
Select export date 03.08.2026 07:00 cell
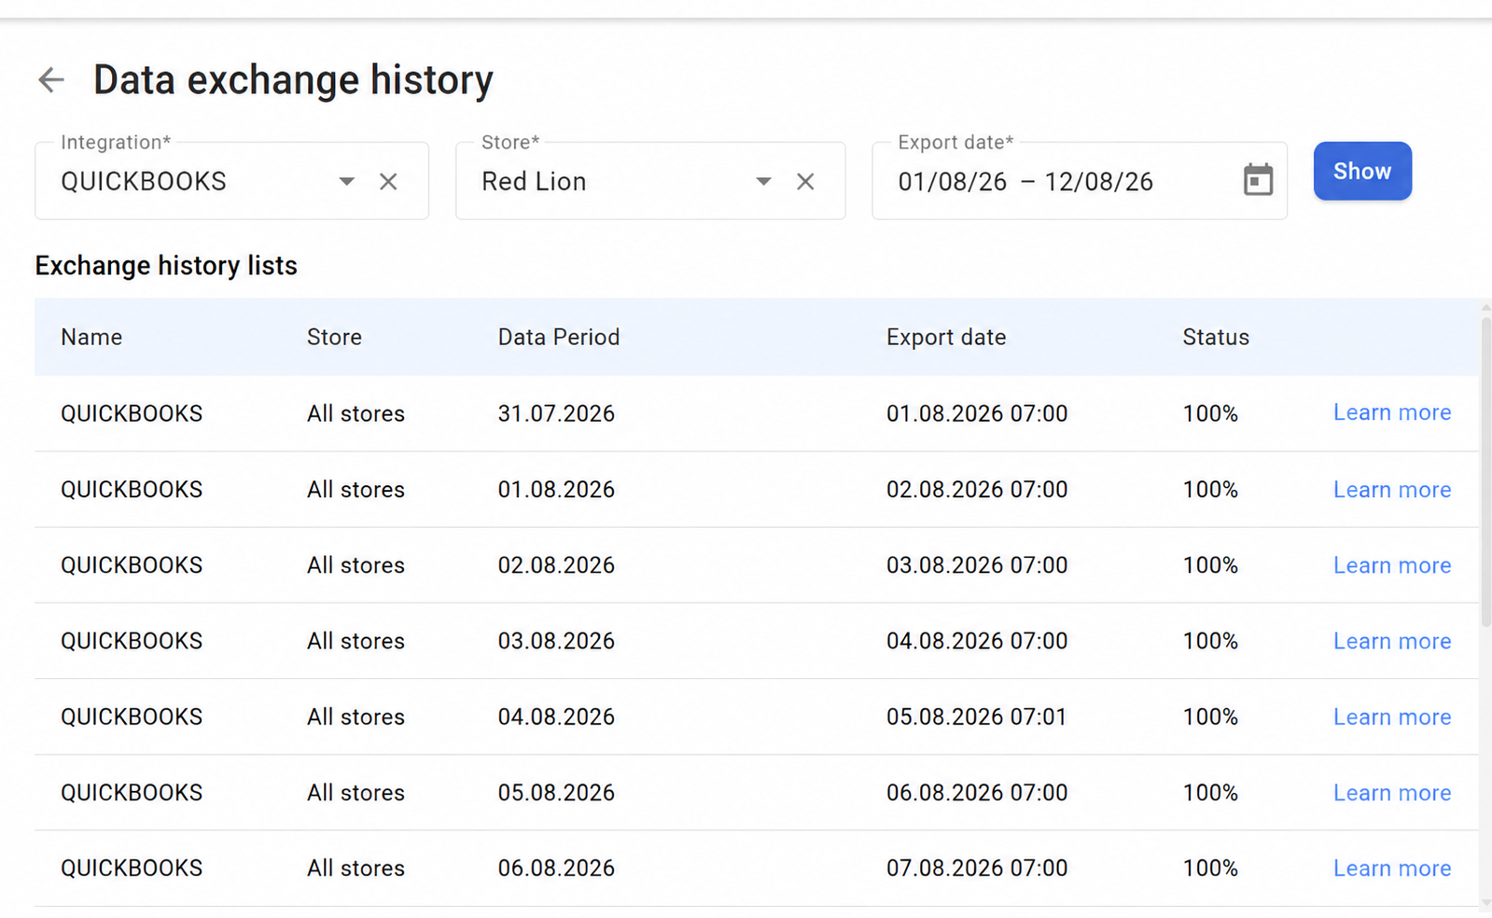977,565
